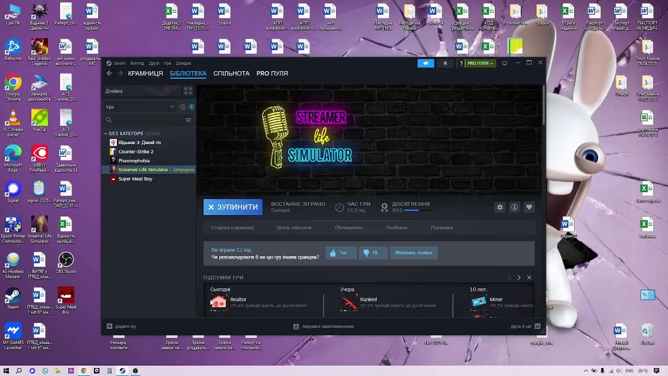
Task: Open PRO ПУЛЯ account dropdown
Action: click(480, 63)
